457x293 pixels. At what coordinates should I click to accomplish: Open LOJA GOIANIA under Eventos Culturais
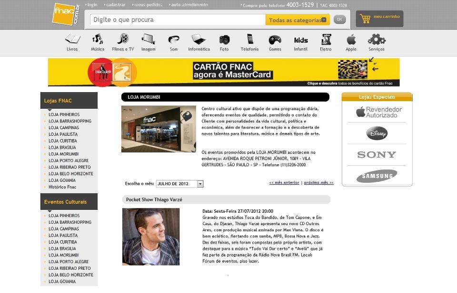point(62,282)
